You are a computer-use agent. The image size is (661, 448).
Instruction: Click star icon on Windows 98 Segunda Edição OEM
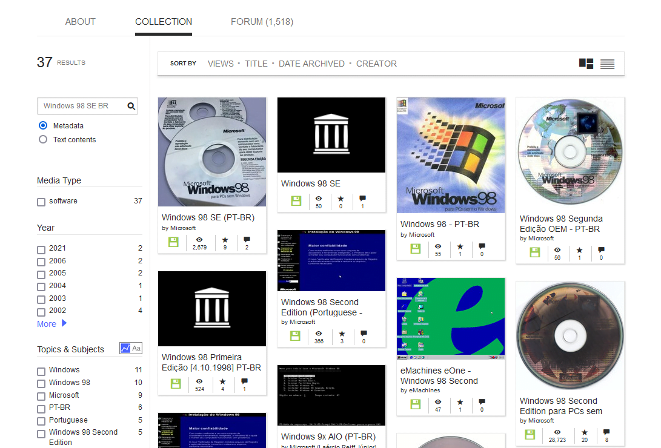coord(579,250)
